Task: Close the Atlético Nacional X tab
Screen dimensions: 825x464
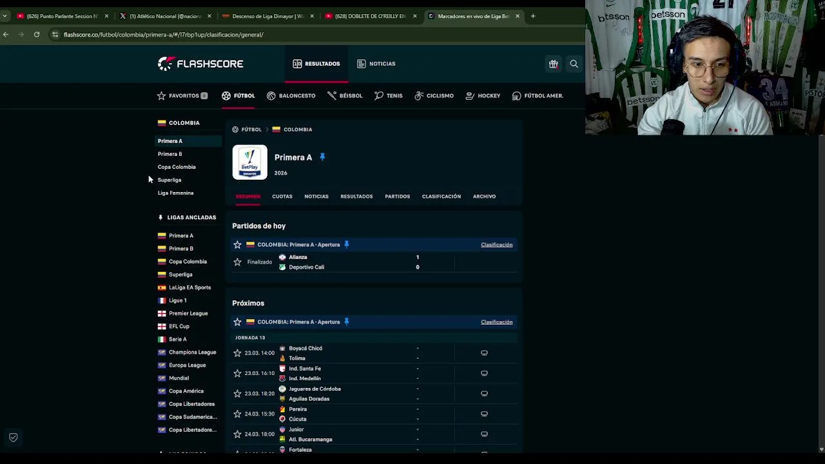Action: tap(209, 16)
